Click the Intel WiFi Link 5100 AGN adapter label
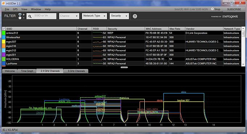This screenshot has width=247, height=134. click(x=191, y=9)
